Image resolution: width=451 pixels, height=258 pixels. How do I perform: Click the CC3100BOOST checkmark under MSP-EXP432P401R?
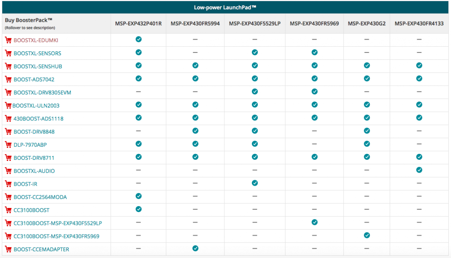click(139, 209)
